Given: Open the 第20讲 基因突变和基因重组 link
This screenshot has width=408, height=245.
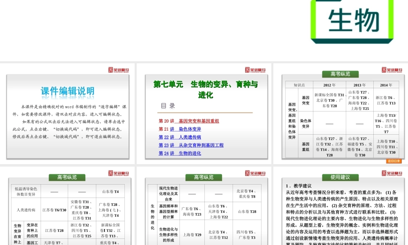Looking at the screenshot, I should pyautogui.click(x=189, y=121).
